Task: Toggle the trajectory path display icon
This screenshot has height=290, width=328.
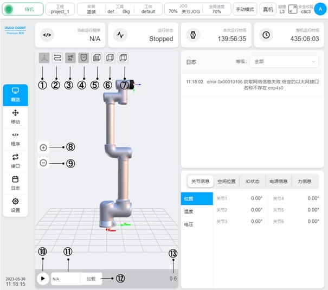Action: point(56,57)
